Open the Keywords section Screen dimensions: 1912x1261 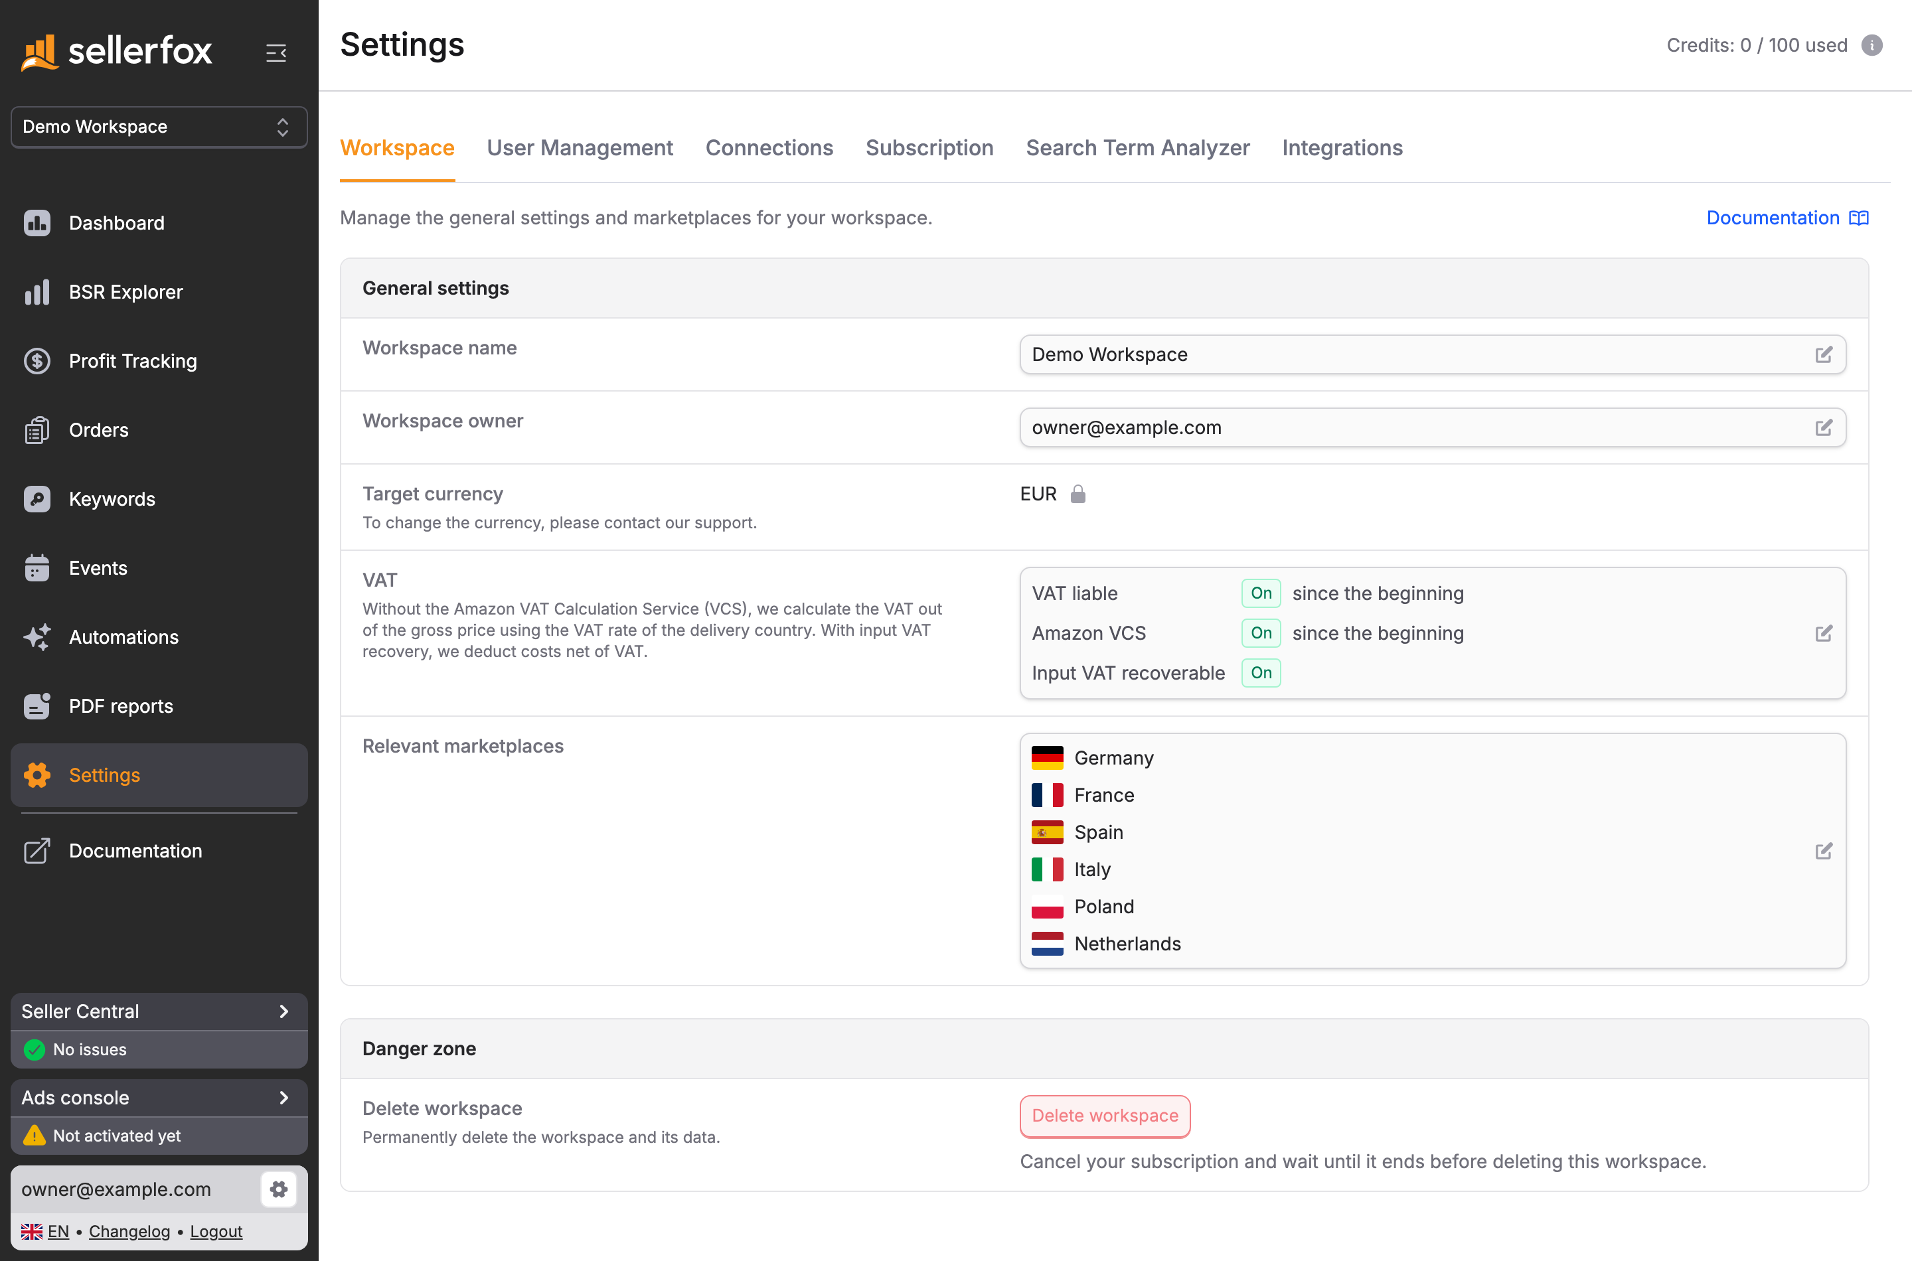tap(159, 498)
